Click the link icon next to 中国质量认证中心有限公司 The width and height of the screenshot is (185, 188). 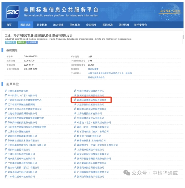(x=75, y=118)
